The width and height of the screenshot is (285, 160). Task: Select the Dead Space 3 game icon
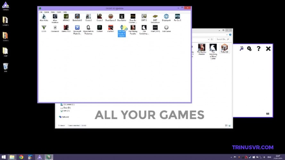(111, 18)
